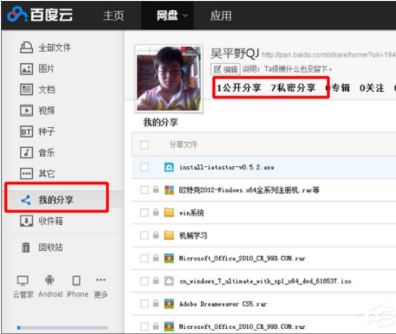
Task: Click the 云管家 desktop client icon
Action: [23, 280]
